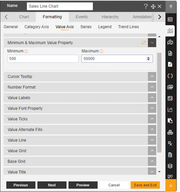Image resolution: width=180 pixels, height=192 pixels.
Task: Open the form widget icon in sidebar
Action: click(x=170, y=19)
